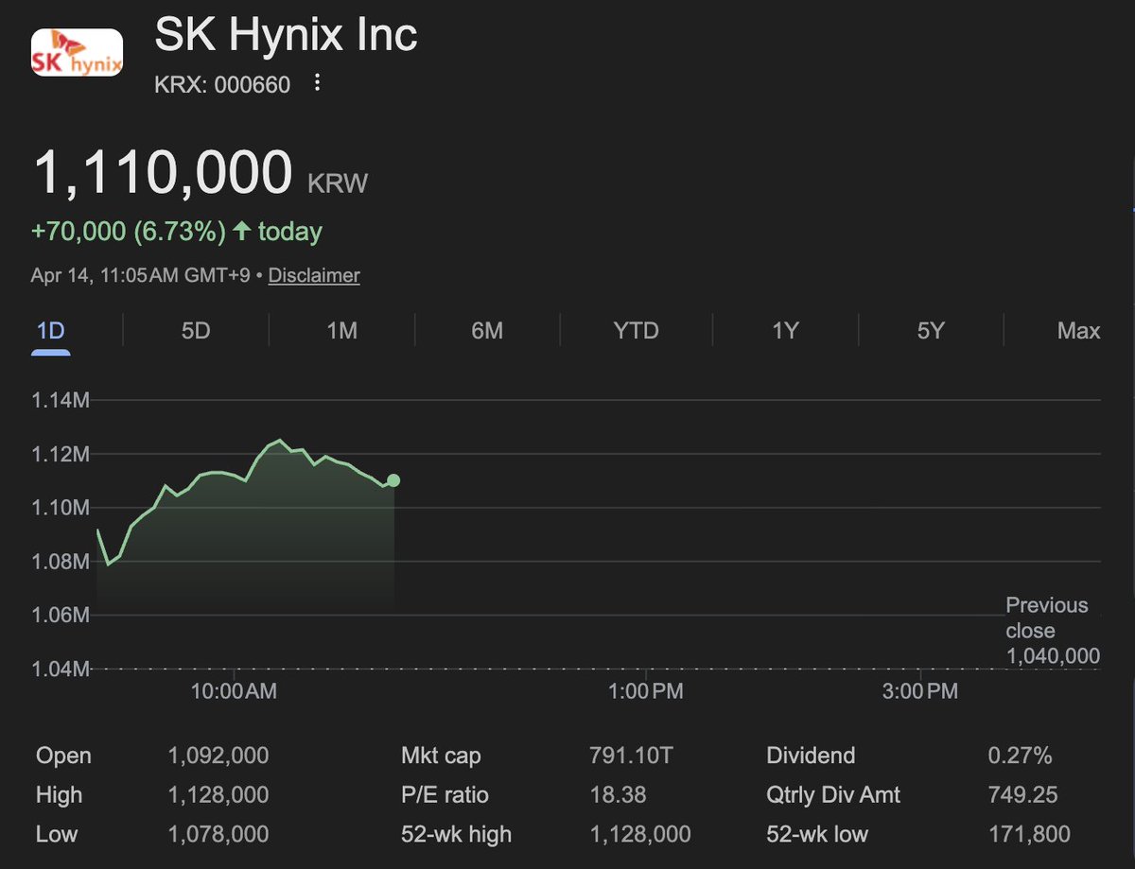Viewport: 1135px width, 869px height.
Task: Click the P/E ratio value 18.38
Action: (x=618, y=795)
